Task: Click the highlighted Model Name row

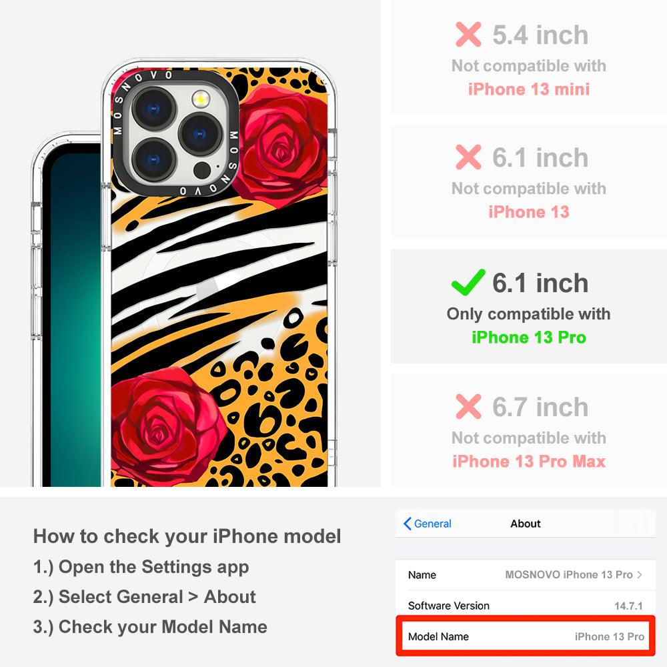Action: coord(526,636)
